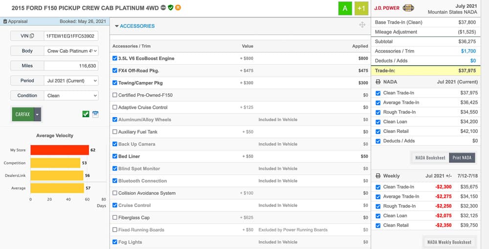Click the NADA round emblem logo
Image resolution: width=489 pixels, height=249 pixels.
pyautogui.click(x=408, y=8)
